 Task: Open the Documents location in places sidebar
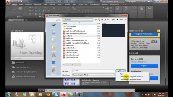point(54,41)
